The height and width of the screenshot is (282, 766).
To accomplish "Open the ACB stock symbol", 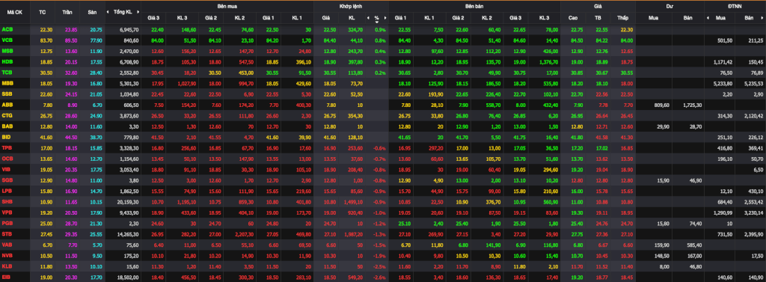I will click(x=7, y=29).
